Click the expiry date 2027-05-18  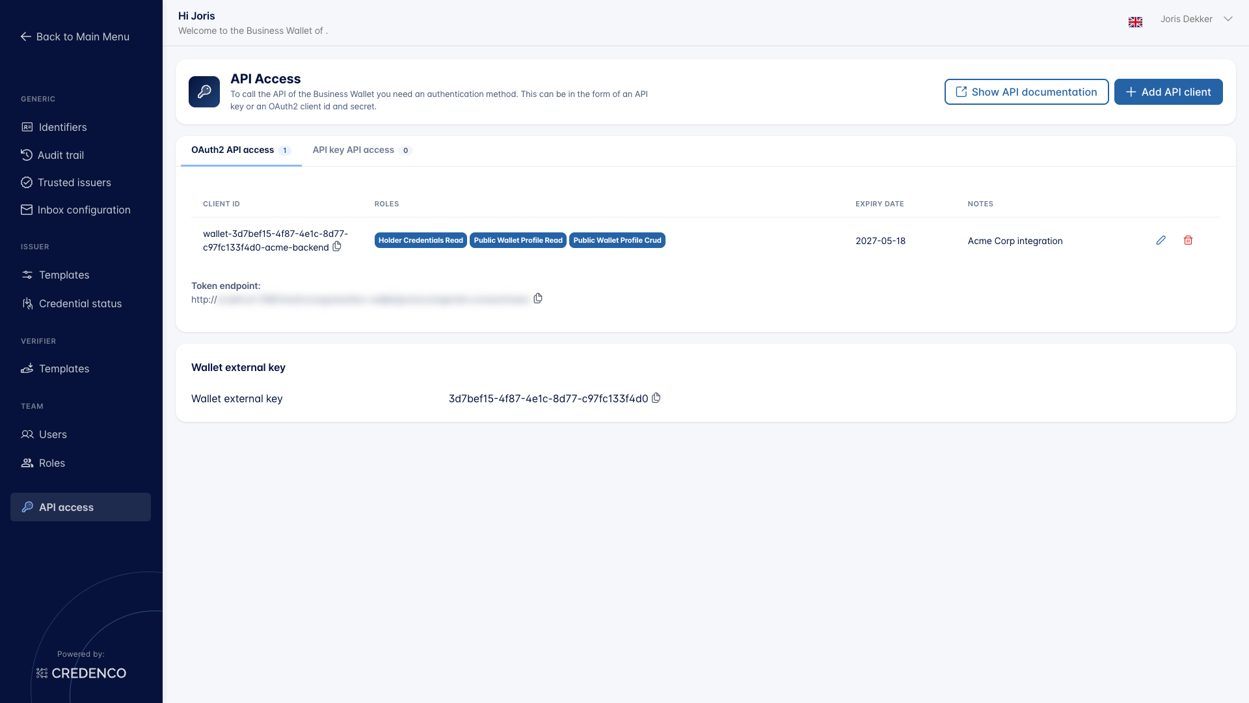click(x=880, y=241)
